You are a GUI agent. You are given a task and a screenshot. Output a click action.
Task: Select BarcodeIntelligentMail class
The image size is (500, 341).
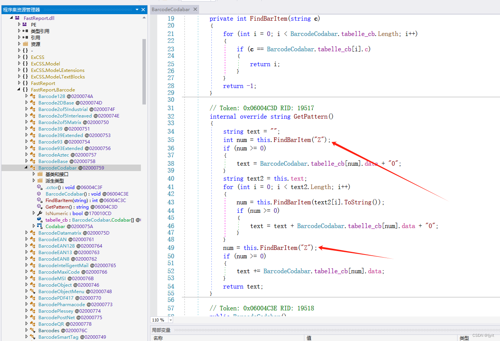[x=77, y=265]
